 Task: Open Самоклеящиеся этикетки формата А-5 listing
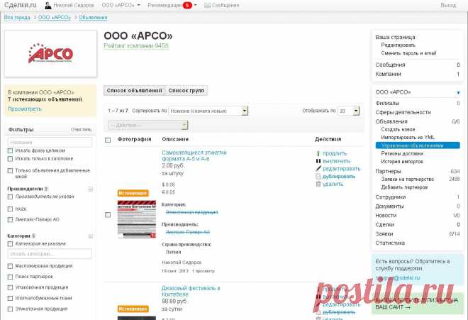coord(194,155)
